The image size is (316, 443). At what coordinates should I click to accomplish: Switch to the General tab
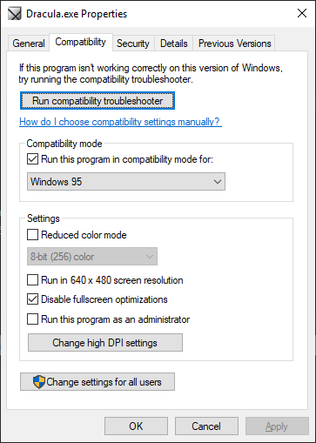click(29, 44)
